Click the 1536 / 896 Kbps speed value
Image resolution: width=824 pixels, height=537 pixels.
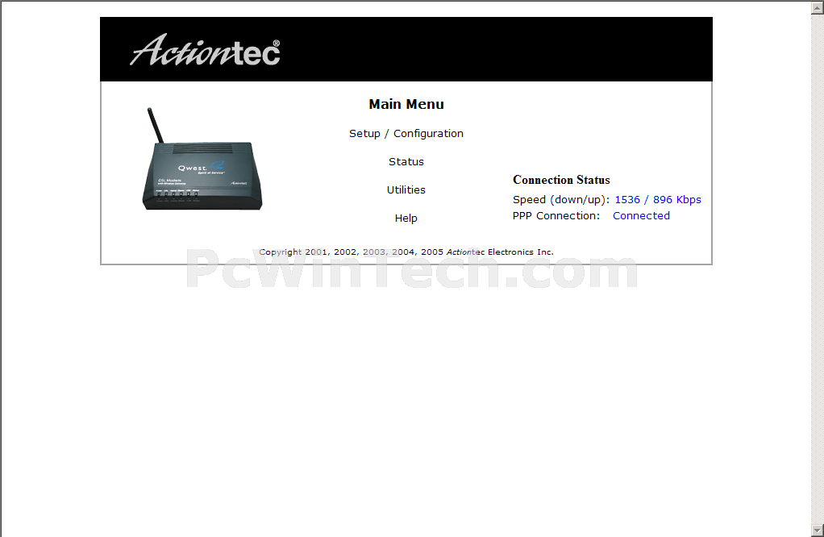coord(658,200)
